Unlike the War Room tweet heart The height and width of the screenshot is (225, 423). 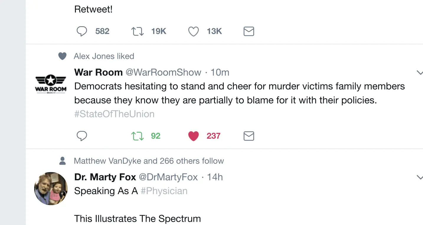point(193,136)
